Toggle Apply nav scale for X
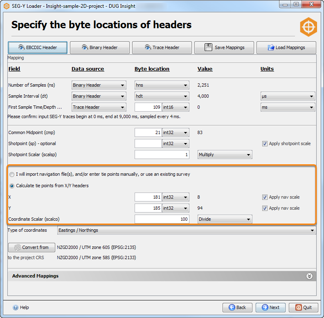Viewport: 324px width, 318px height. tap(265, 197)
